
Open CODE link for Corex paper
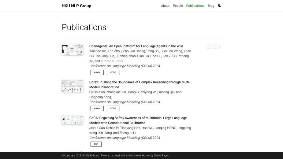pos(113,108)
